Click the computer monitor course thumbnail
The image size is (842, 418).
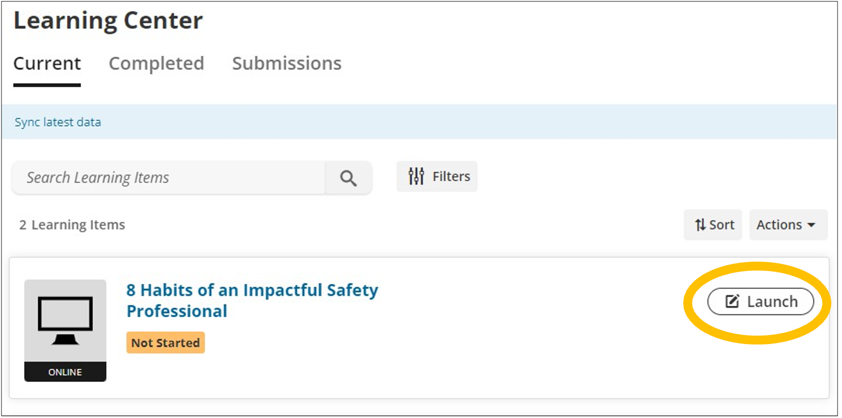click(x=65, y=321)
